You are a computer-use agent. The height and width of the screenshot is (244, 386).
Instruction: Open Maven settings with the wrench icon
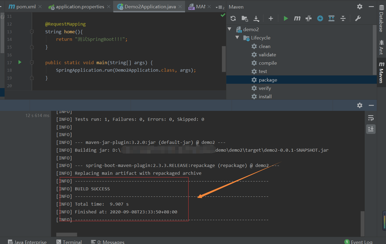[358, 18]
